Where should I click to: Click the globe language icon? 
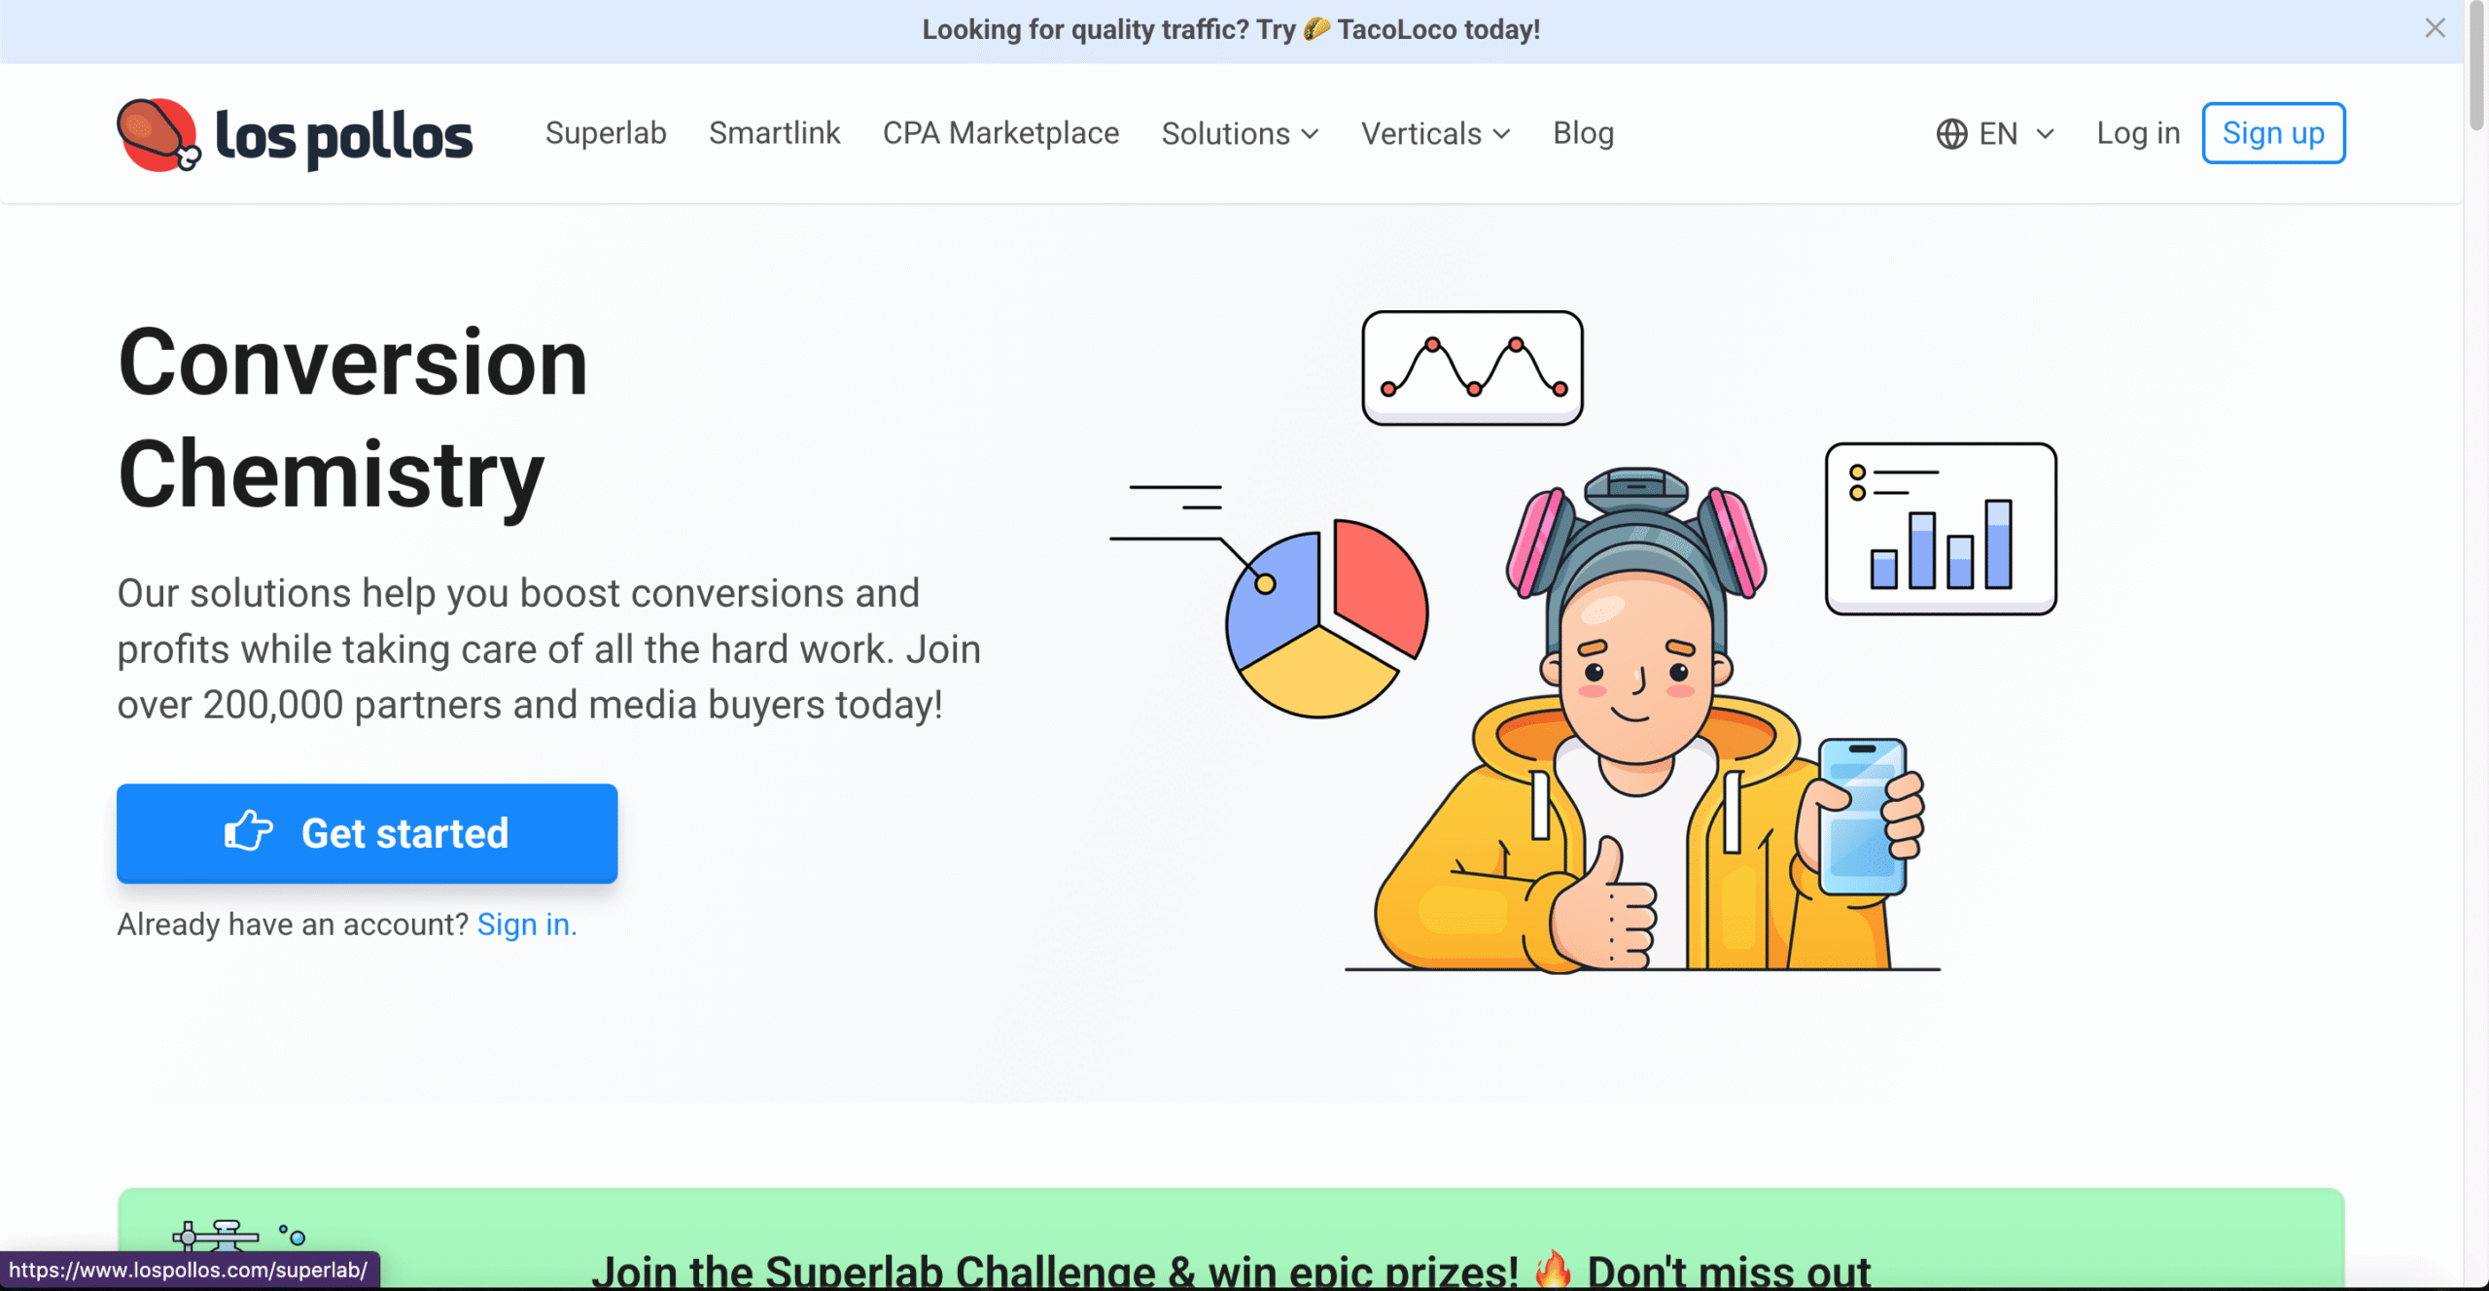click(x=1950, y=134)
